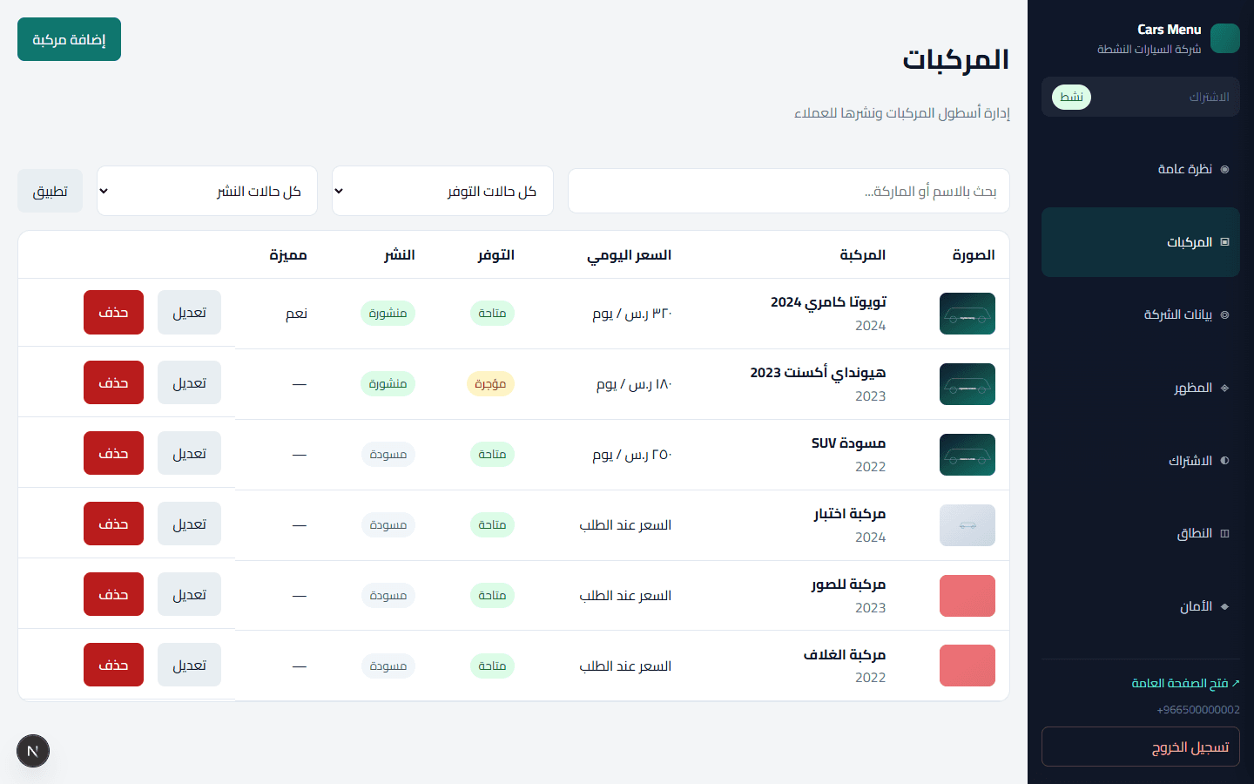
Task: Open كل حالات النشر dropdown
Action: (x=207, y=191)
